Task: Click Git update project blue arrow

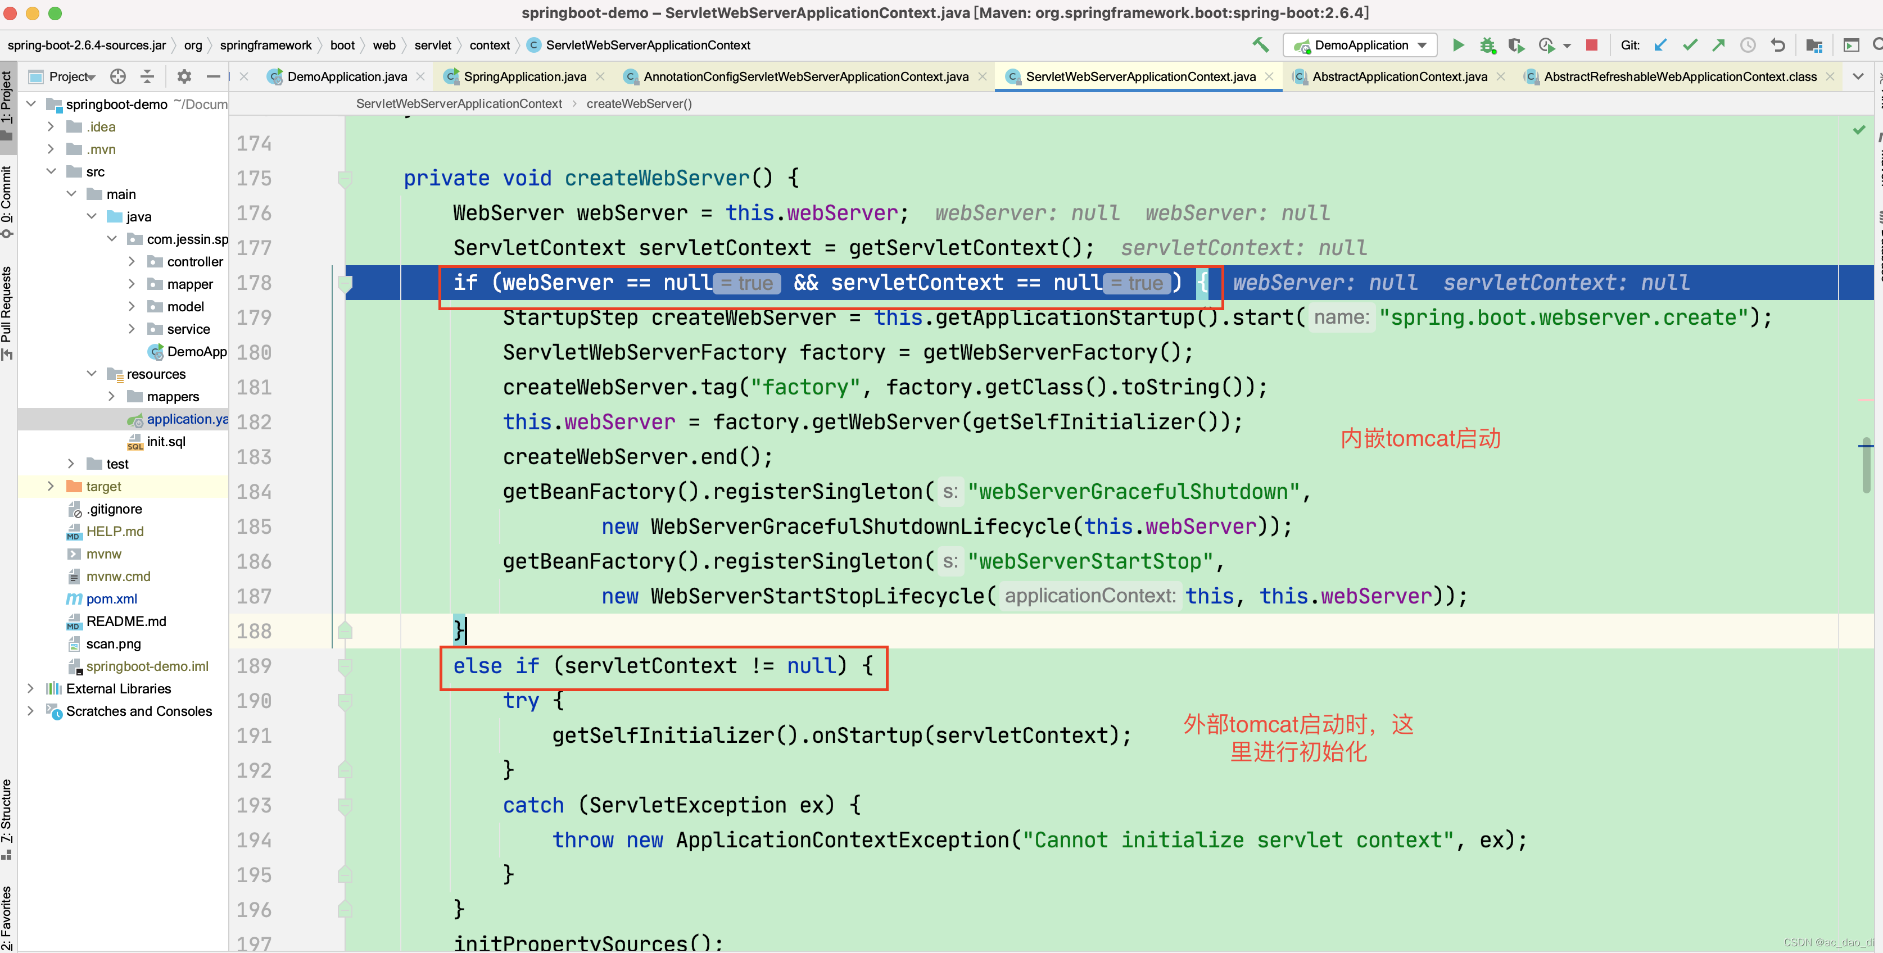Action: 1661,46
